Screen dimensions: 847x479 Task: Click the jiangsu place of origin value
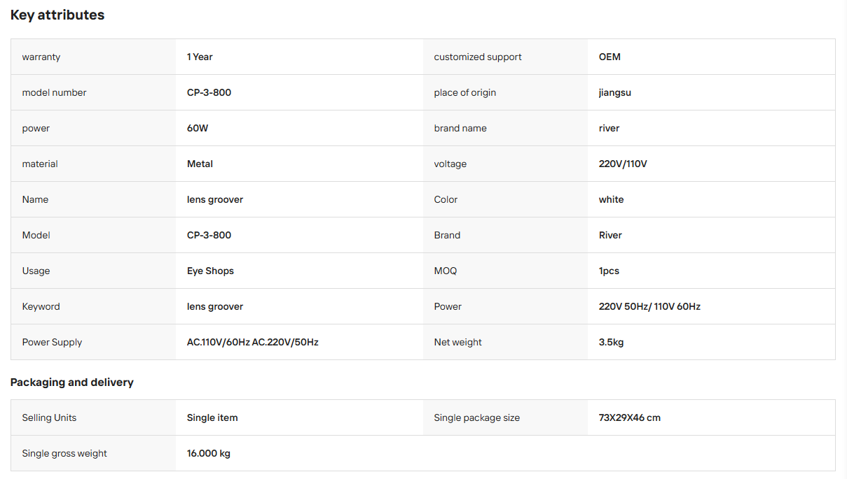point(615,92)
